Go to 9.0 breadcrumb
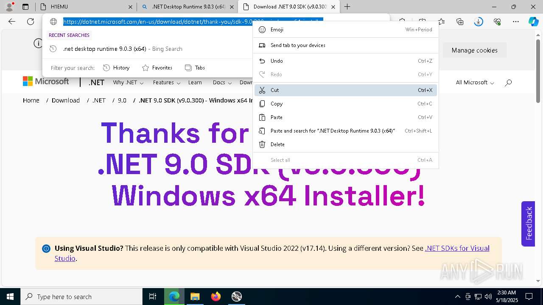 (x=122, y=100)
